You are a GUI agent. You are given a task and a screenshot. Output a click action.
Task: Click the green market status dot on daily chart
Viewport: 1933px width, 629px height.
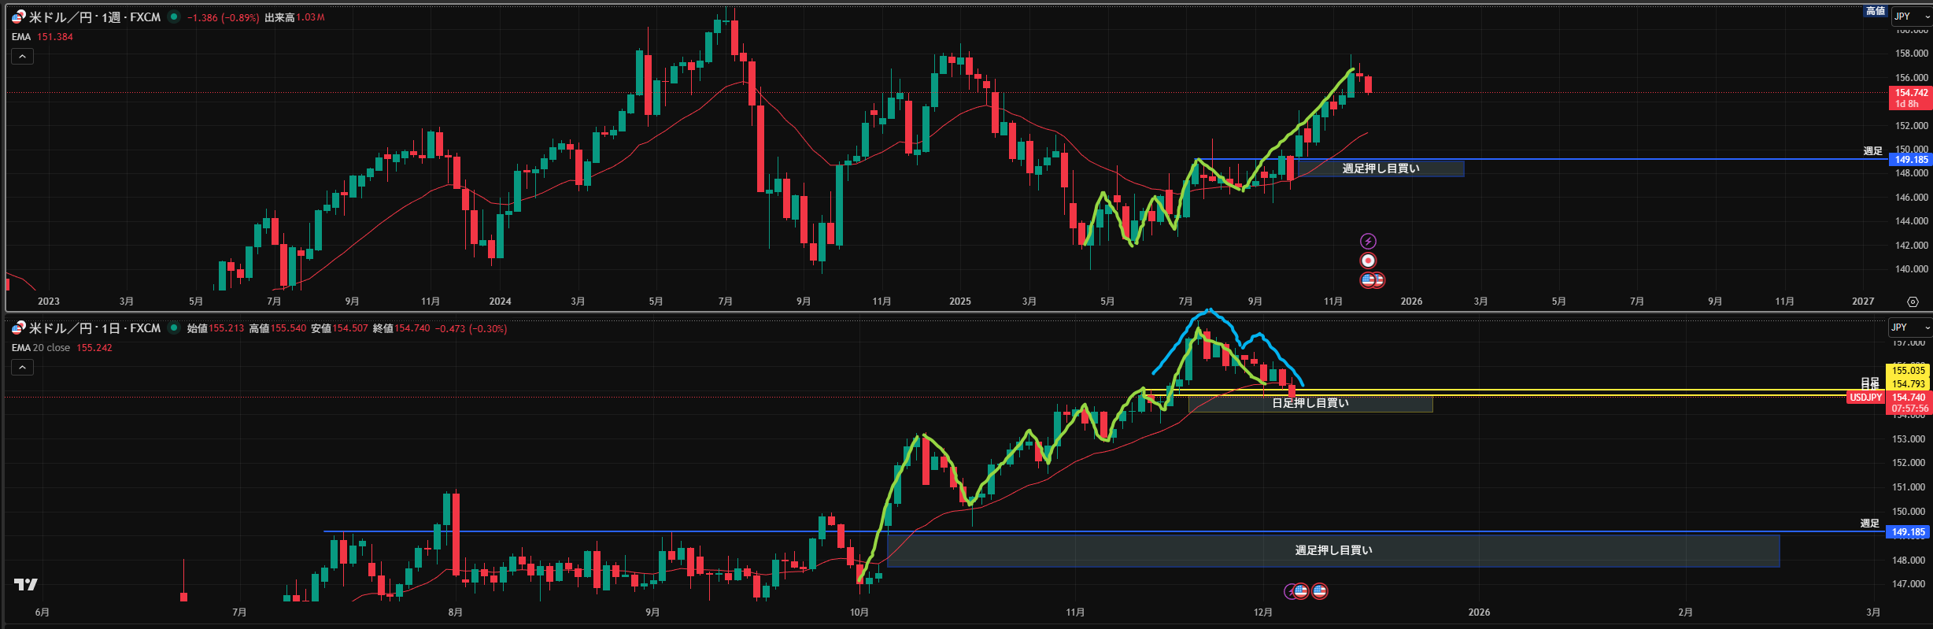tap(174, 327)
